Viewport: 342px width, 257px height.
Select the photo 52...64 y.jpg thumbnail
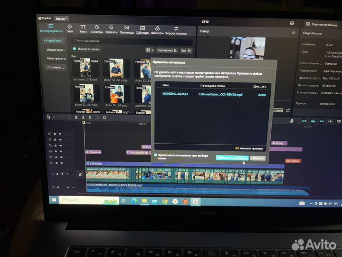[117, 94]
